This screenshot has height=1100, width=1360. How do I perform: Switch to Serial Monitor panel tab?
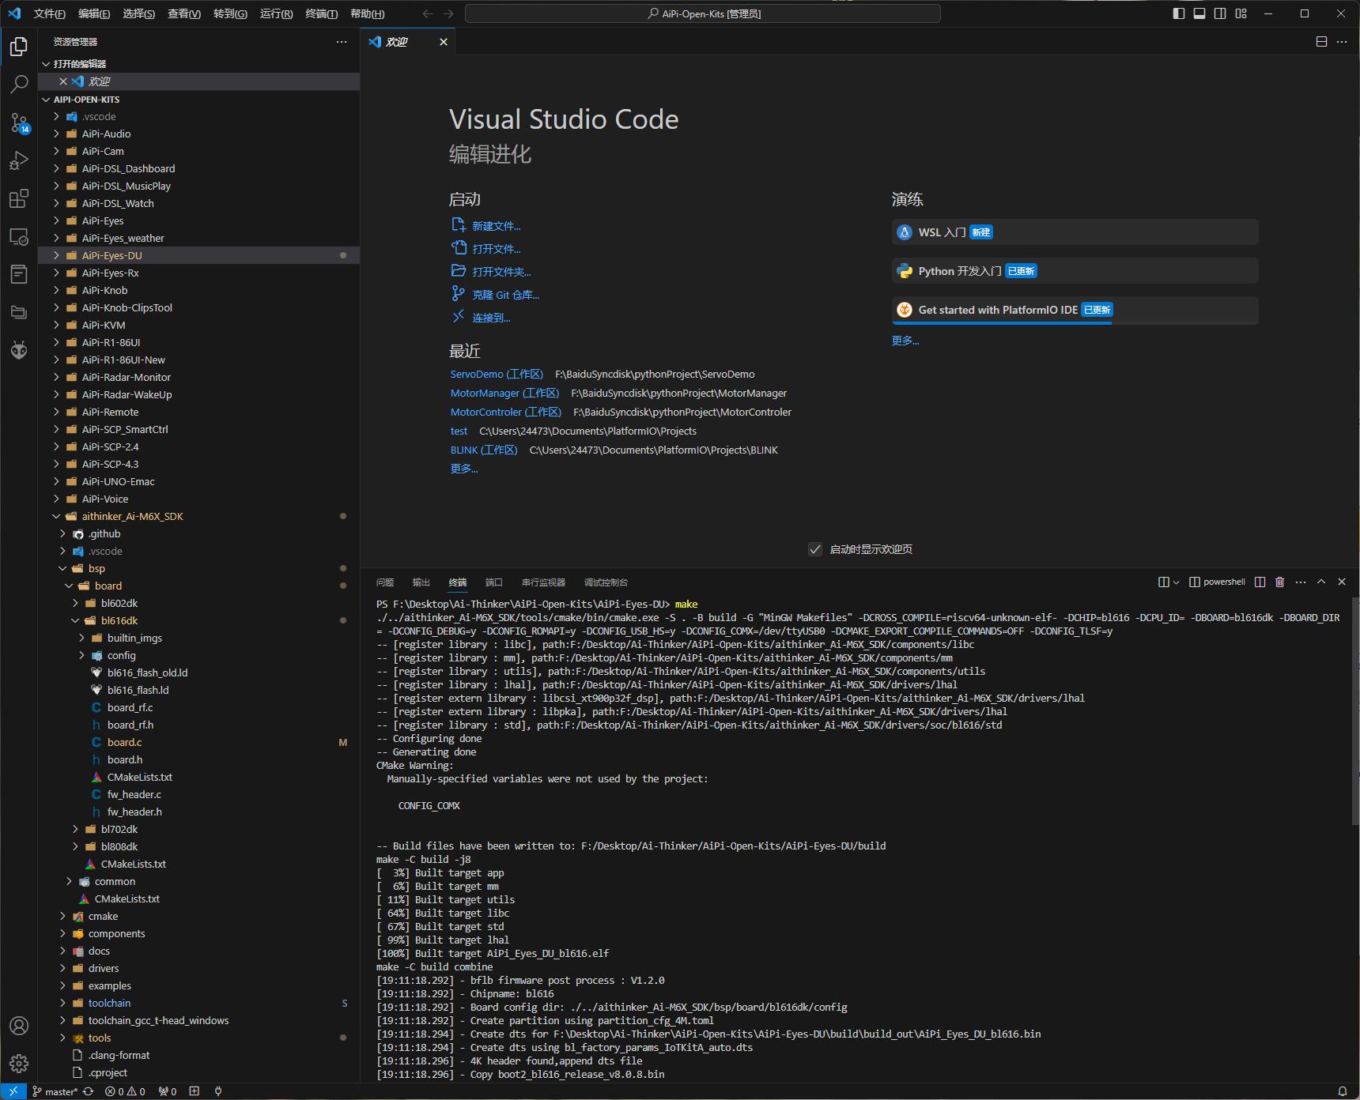(543, 582)
